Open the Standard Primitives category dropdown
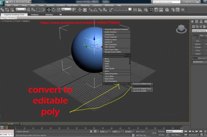Image resolution: width=207 pixels, height=137 pixels. [x=199, y=31]
